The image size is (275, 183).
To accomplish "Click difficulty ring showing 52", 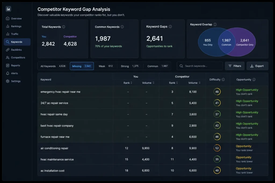I will click(217, 148).
